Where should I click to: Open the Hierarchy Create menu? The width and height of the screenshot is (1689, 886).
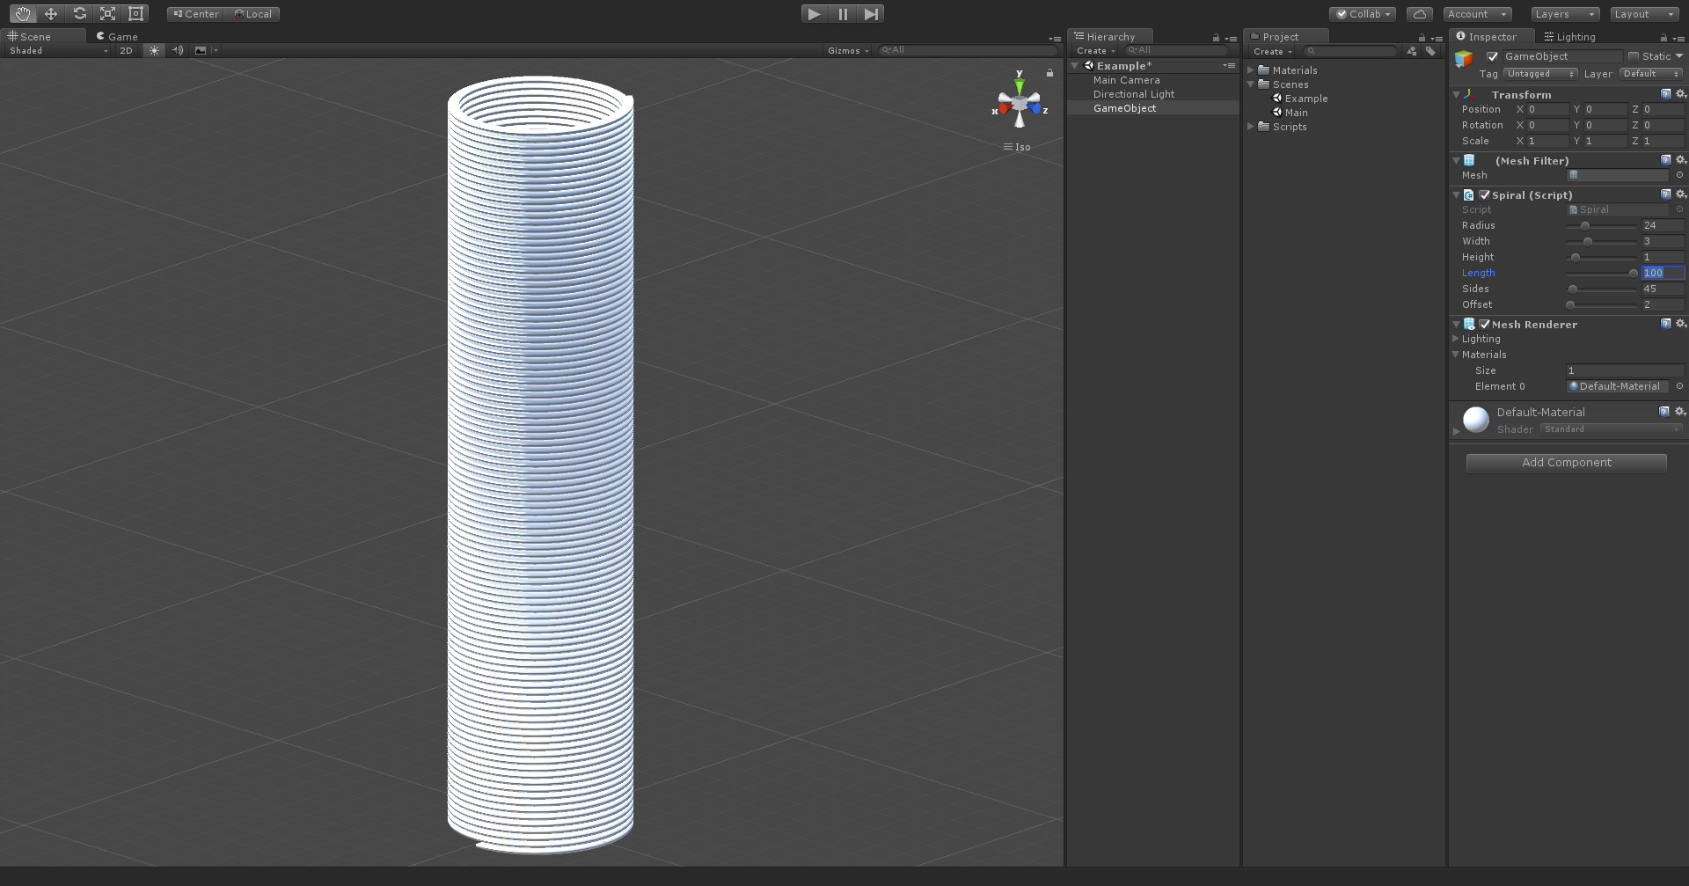[1095, 51]
